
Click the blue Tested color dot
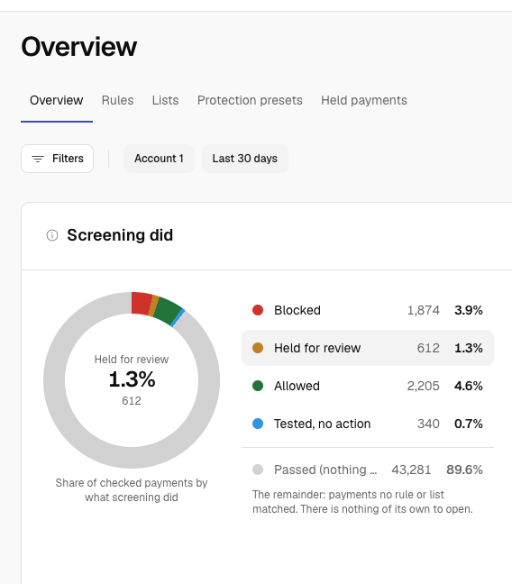(258, 424)
